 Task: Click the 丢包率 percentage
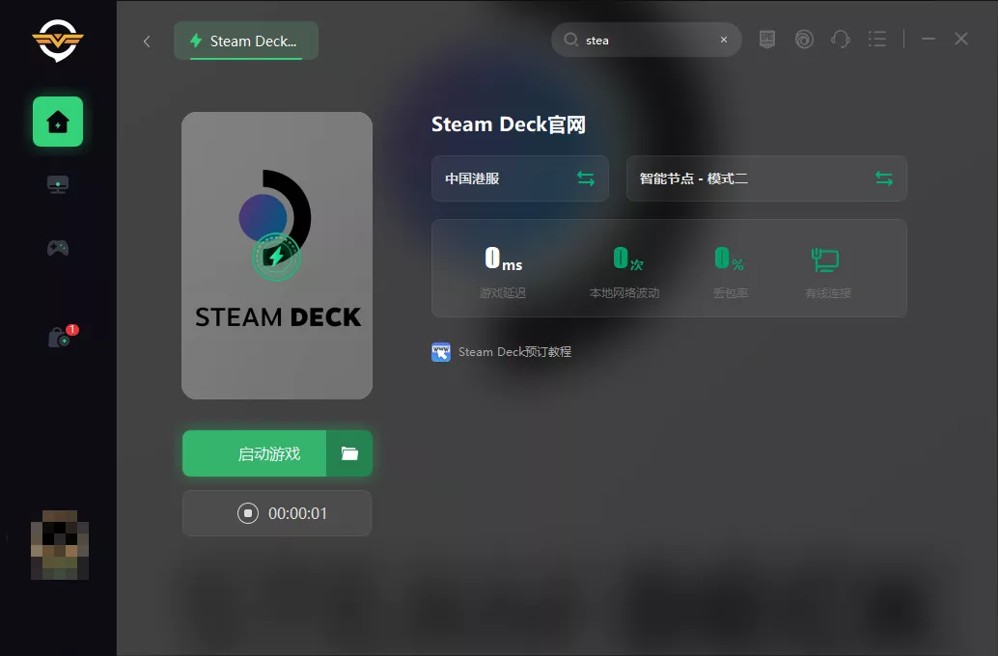729,259
